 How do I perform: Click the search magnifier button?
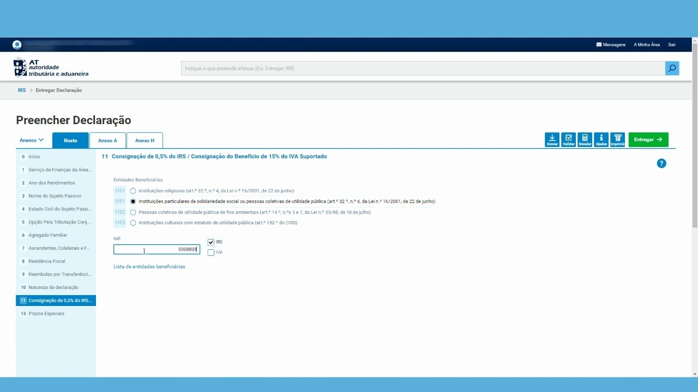click(672, 68)
